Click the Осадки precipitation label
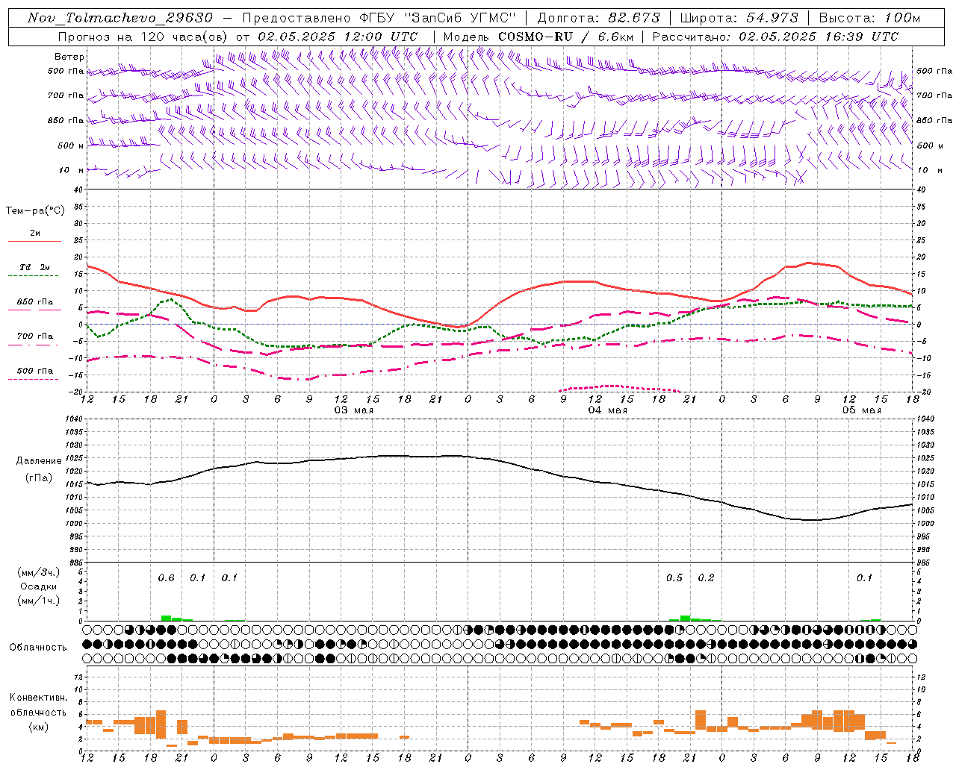This screenshot has height=764, width=956. pyautogui.click(x=39, y=586)
